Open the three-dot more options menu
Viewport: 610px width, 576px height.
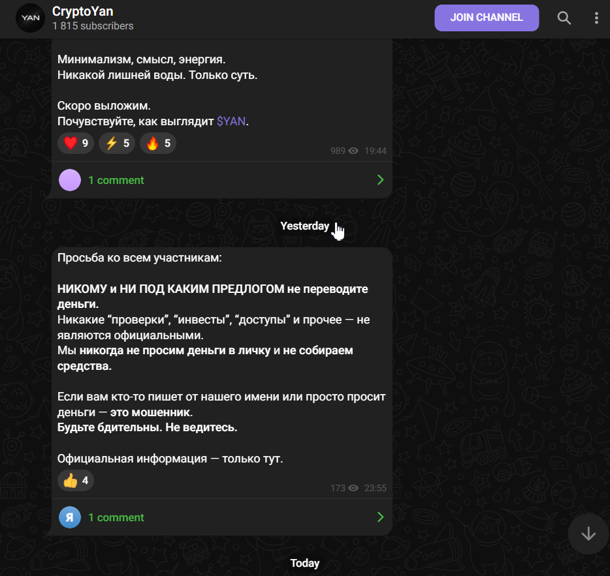pos(596,18)
